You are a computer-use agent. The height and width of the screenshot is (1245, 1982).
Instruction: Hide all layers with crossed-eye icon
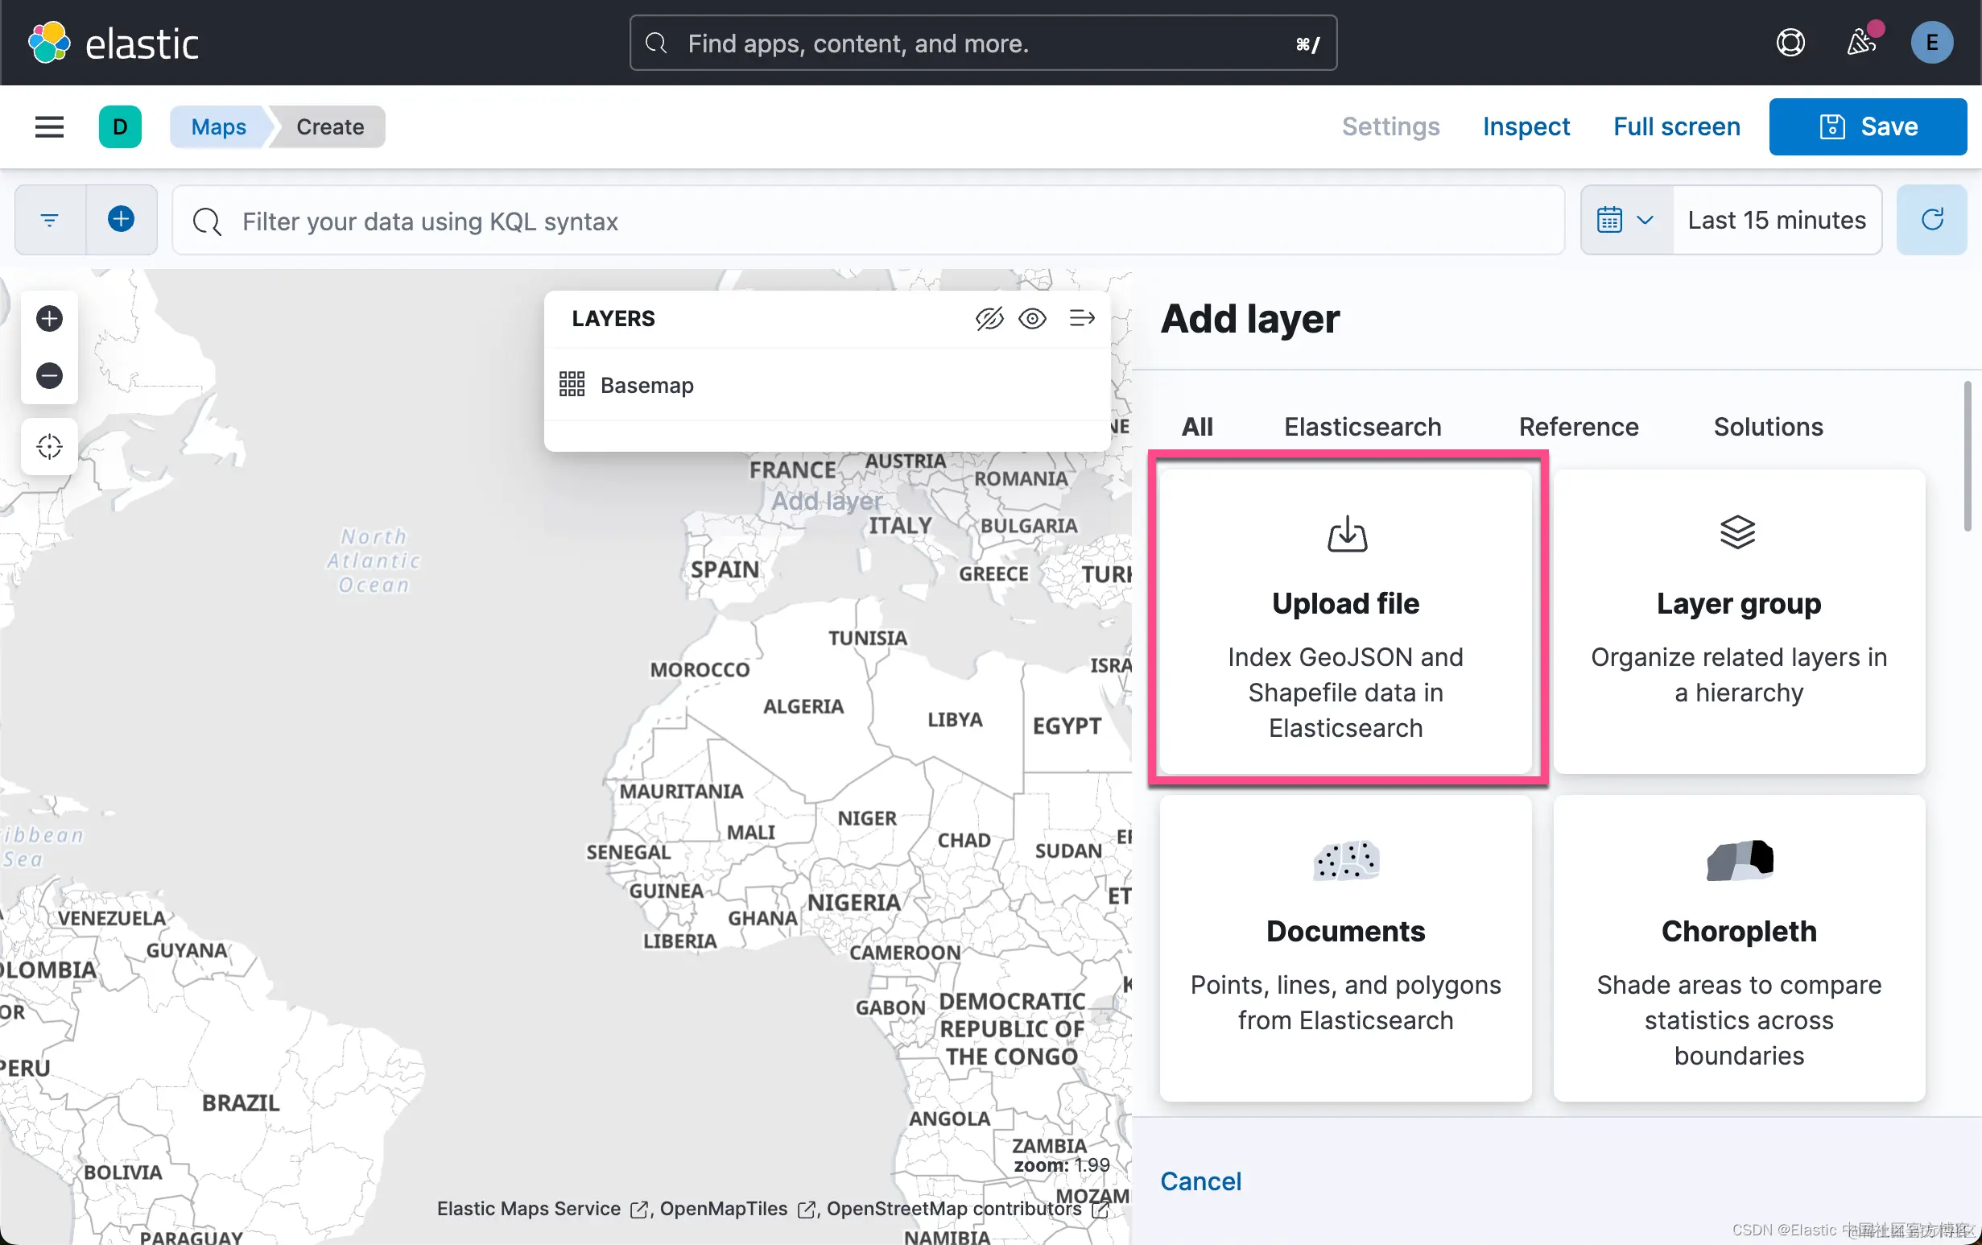point(989,319)
